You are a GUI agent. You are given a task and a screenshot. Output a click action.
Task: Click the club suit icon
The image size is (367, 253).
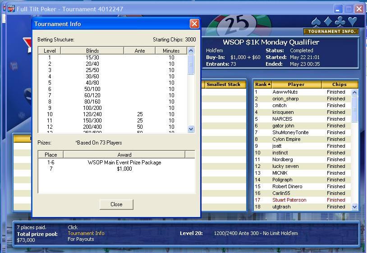point(340,22)
